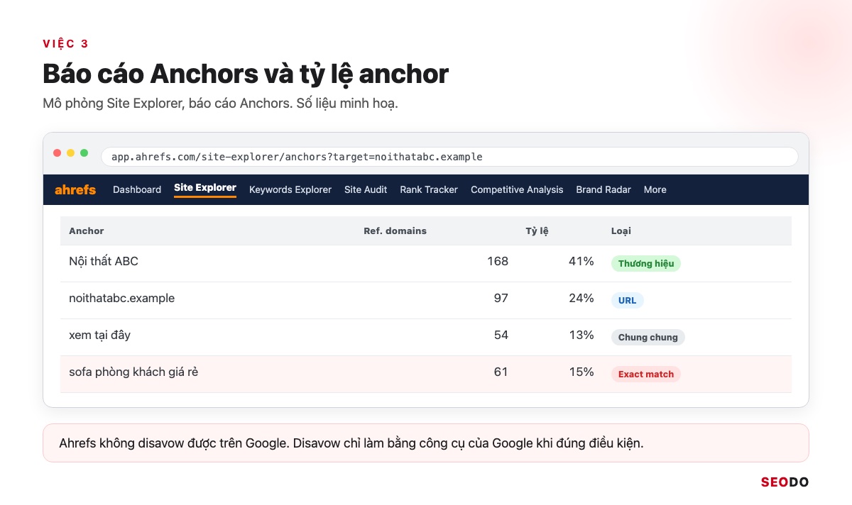Click the ref. domains value 168
The width and height of the screenshot is (852, 505).
point(498,261)
